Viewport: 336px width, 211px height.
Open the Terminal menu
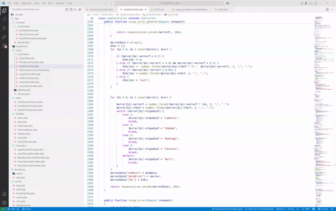[60, 3]
